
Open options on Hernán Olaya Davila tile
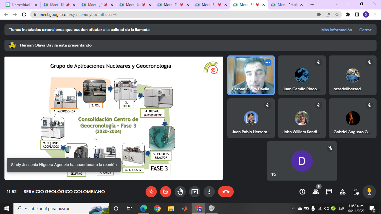tap(268, 62)
